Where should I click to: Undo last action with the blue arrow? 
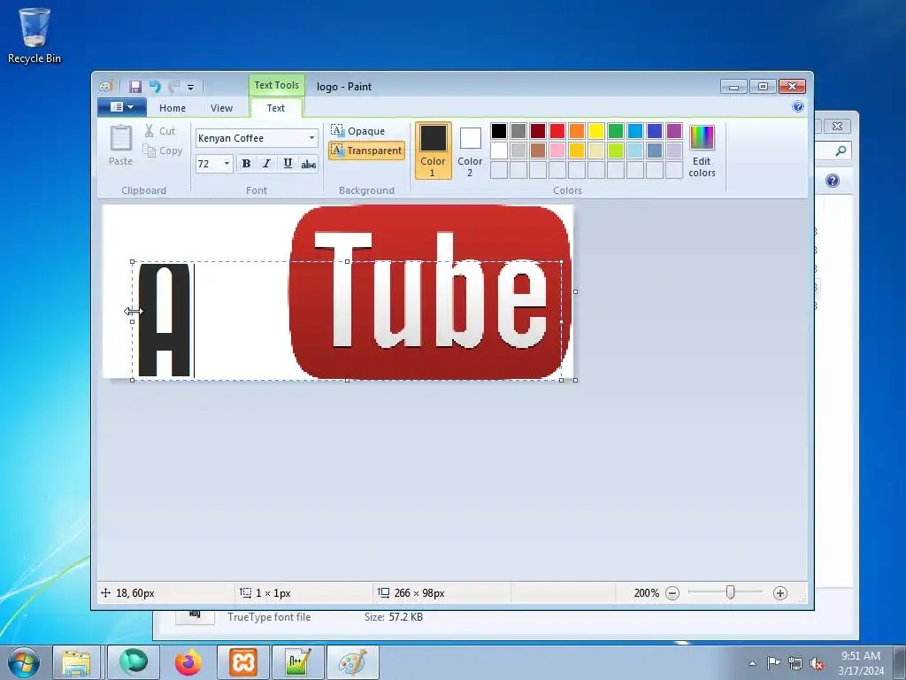coord(155,87)
